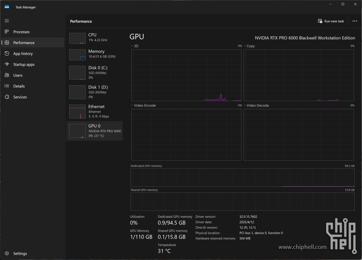The width and height of the screenshot is (362, 260).
Task: Click the Copy engine usage graph
Action: click(x=299, y=75)
